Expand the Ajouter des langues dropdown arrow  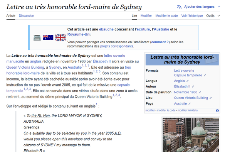pos(219,7)
